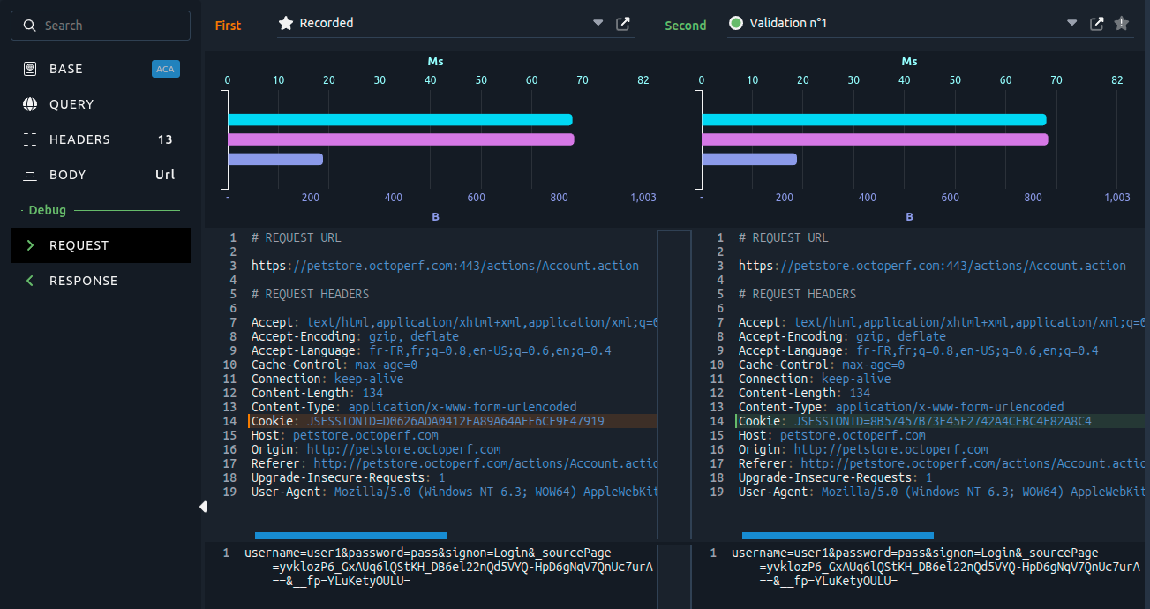Click the ACA badge next to BASE

pyautogui.click(x=165, y=69)
